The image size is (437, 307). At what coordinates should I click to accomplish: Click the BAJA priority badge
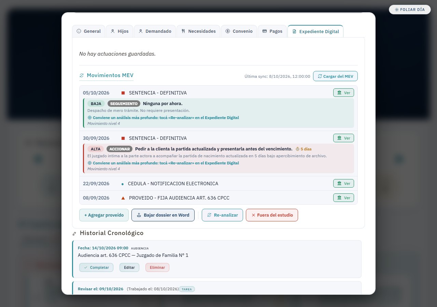point(96,104)
